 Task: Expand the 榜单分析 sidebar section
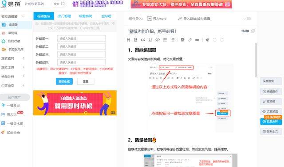point(24,76)
